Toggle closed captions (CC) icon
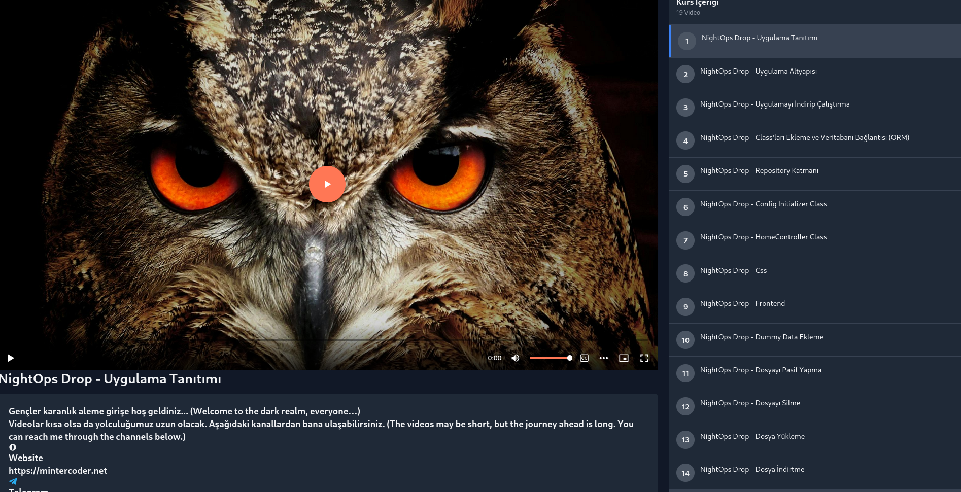Image resolution: width=961 pixels, height=492 pixels. 585,358
